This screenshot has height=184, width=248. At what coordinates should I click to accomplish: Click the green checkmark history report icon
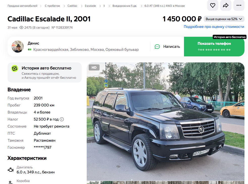pyautogui.click(x=15, y=68)
